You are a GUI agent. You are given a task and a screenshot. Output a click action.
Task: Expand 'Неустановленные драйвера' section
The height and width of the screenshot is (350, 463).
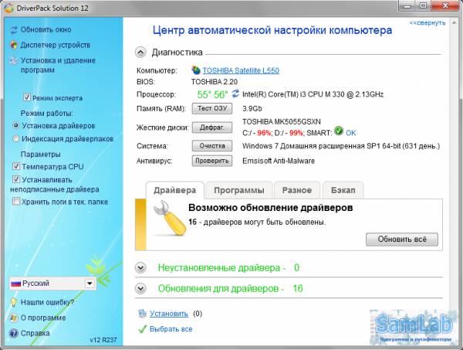[x=140, y=268]
